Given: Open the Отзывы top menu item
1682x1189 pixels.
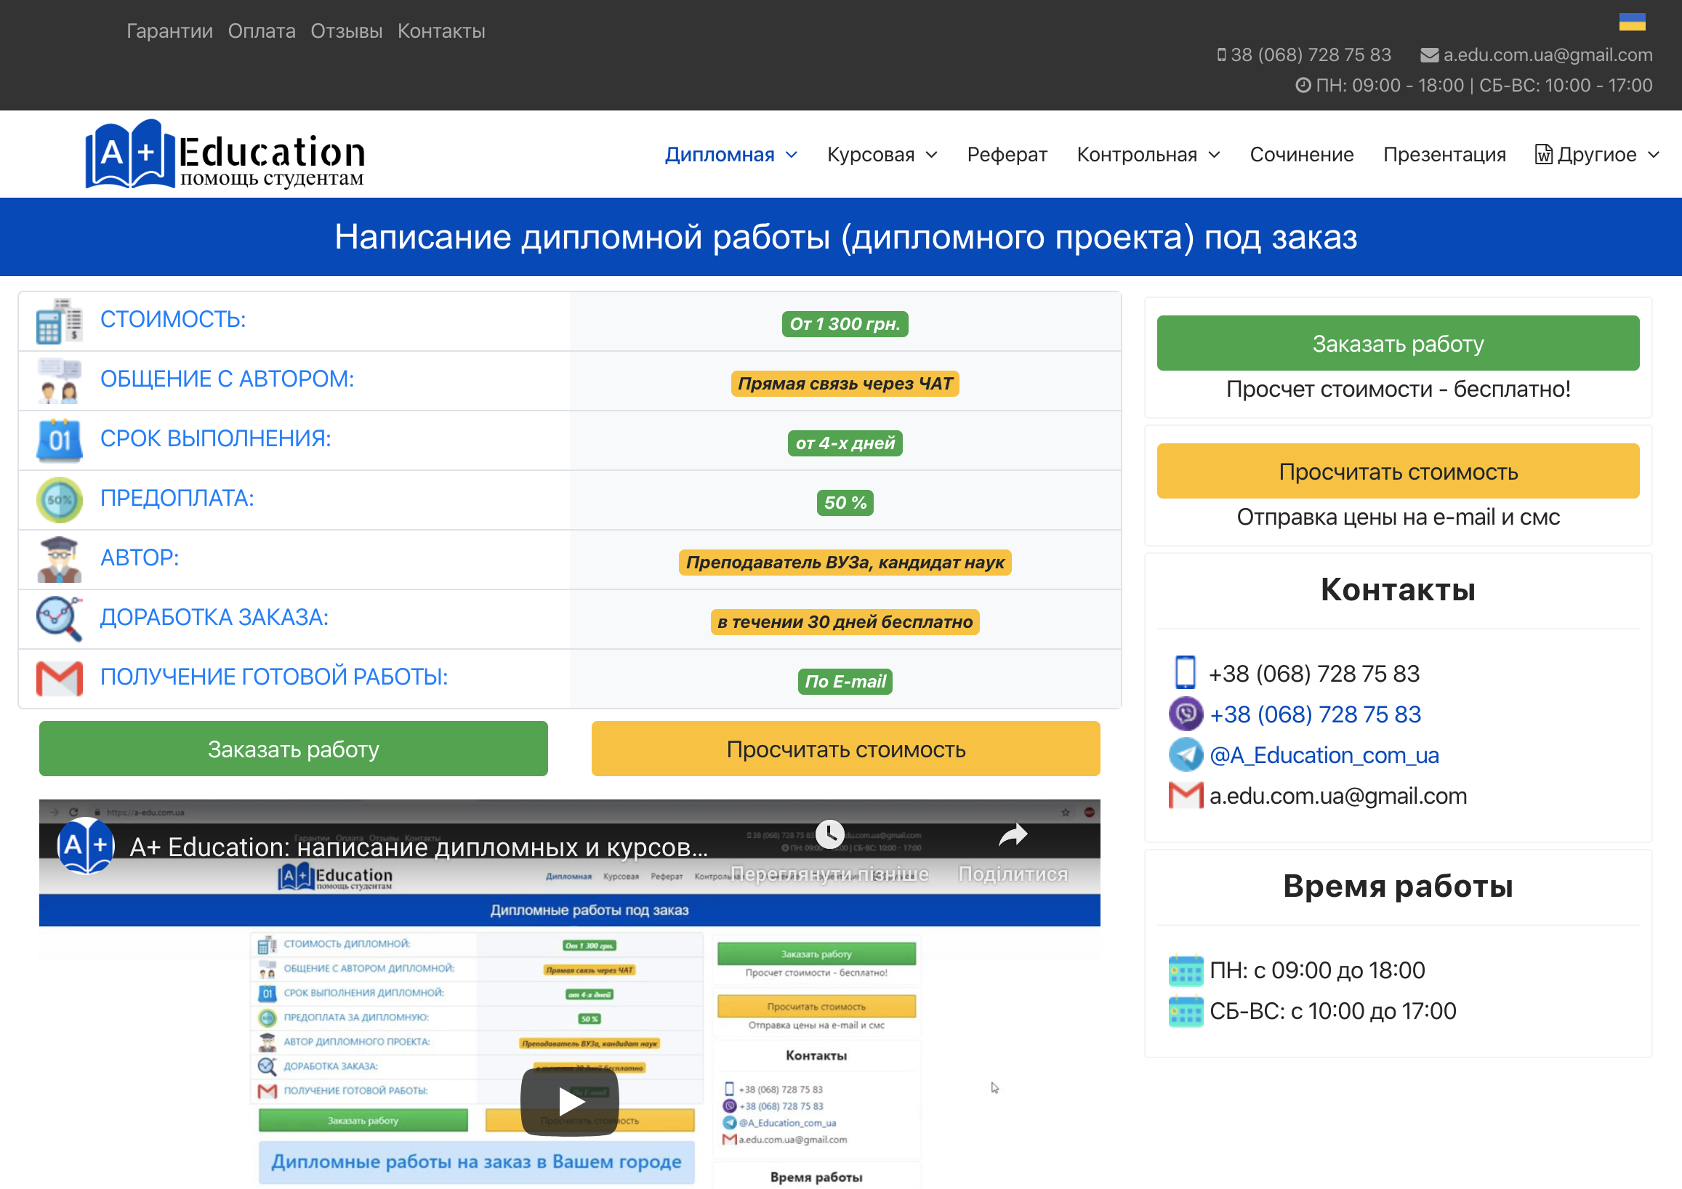Looking at the screenshot, I should point(346,31).
